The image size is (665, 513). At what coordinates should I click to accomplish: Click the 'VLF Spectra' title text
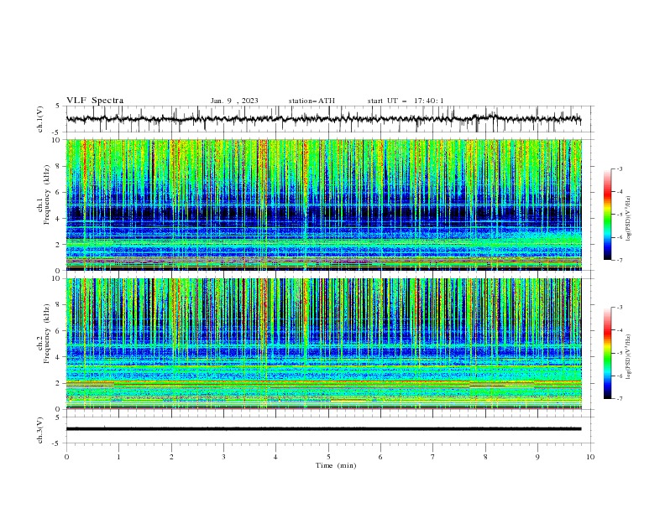coord(95,101)
